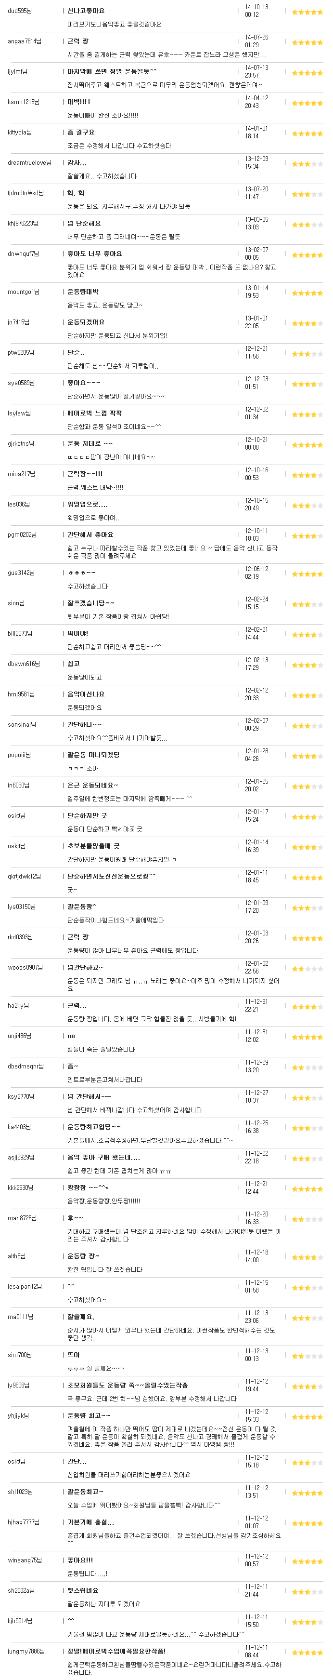The height and width of the screenshot is (1680, 333).
Task: Click review title 좋아도 너무 좋아요
Action: click(94, 253)
